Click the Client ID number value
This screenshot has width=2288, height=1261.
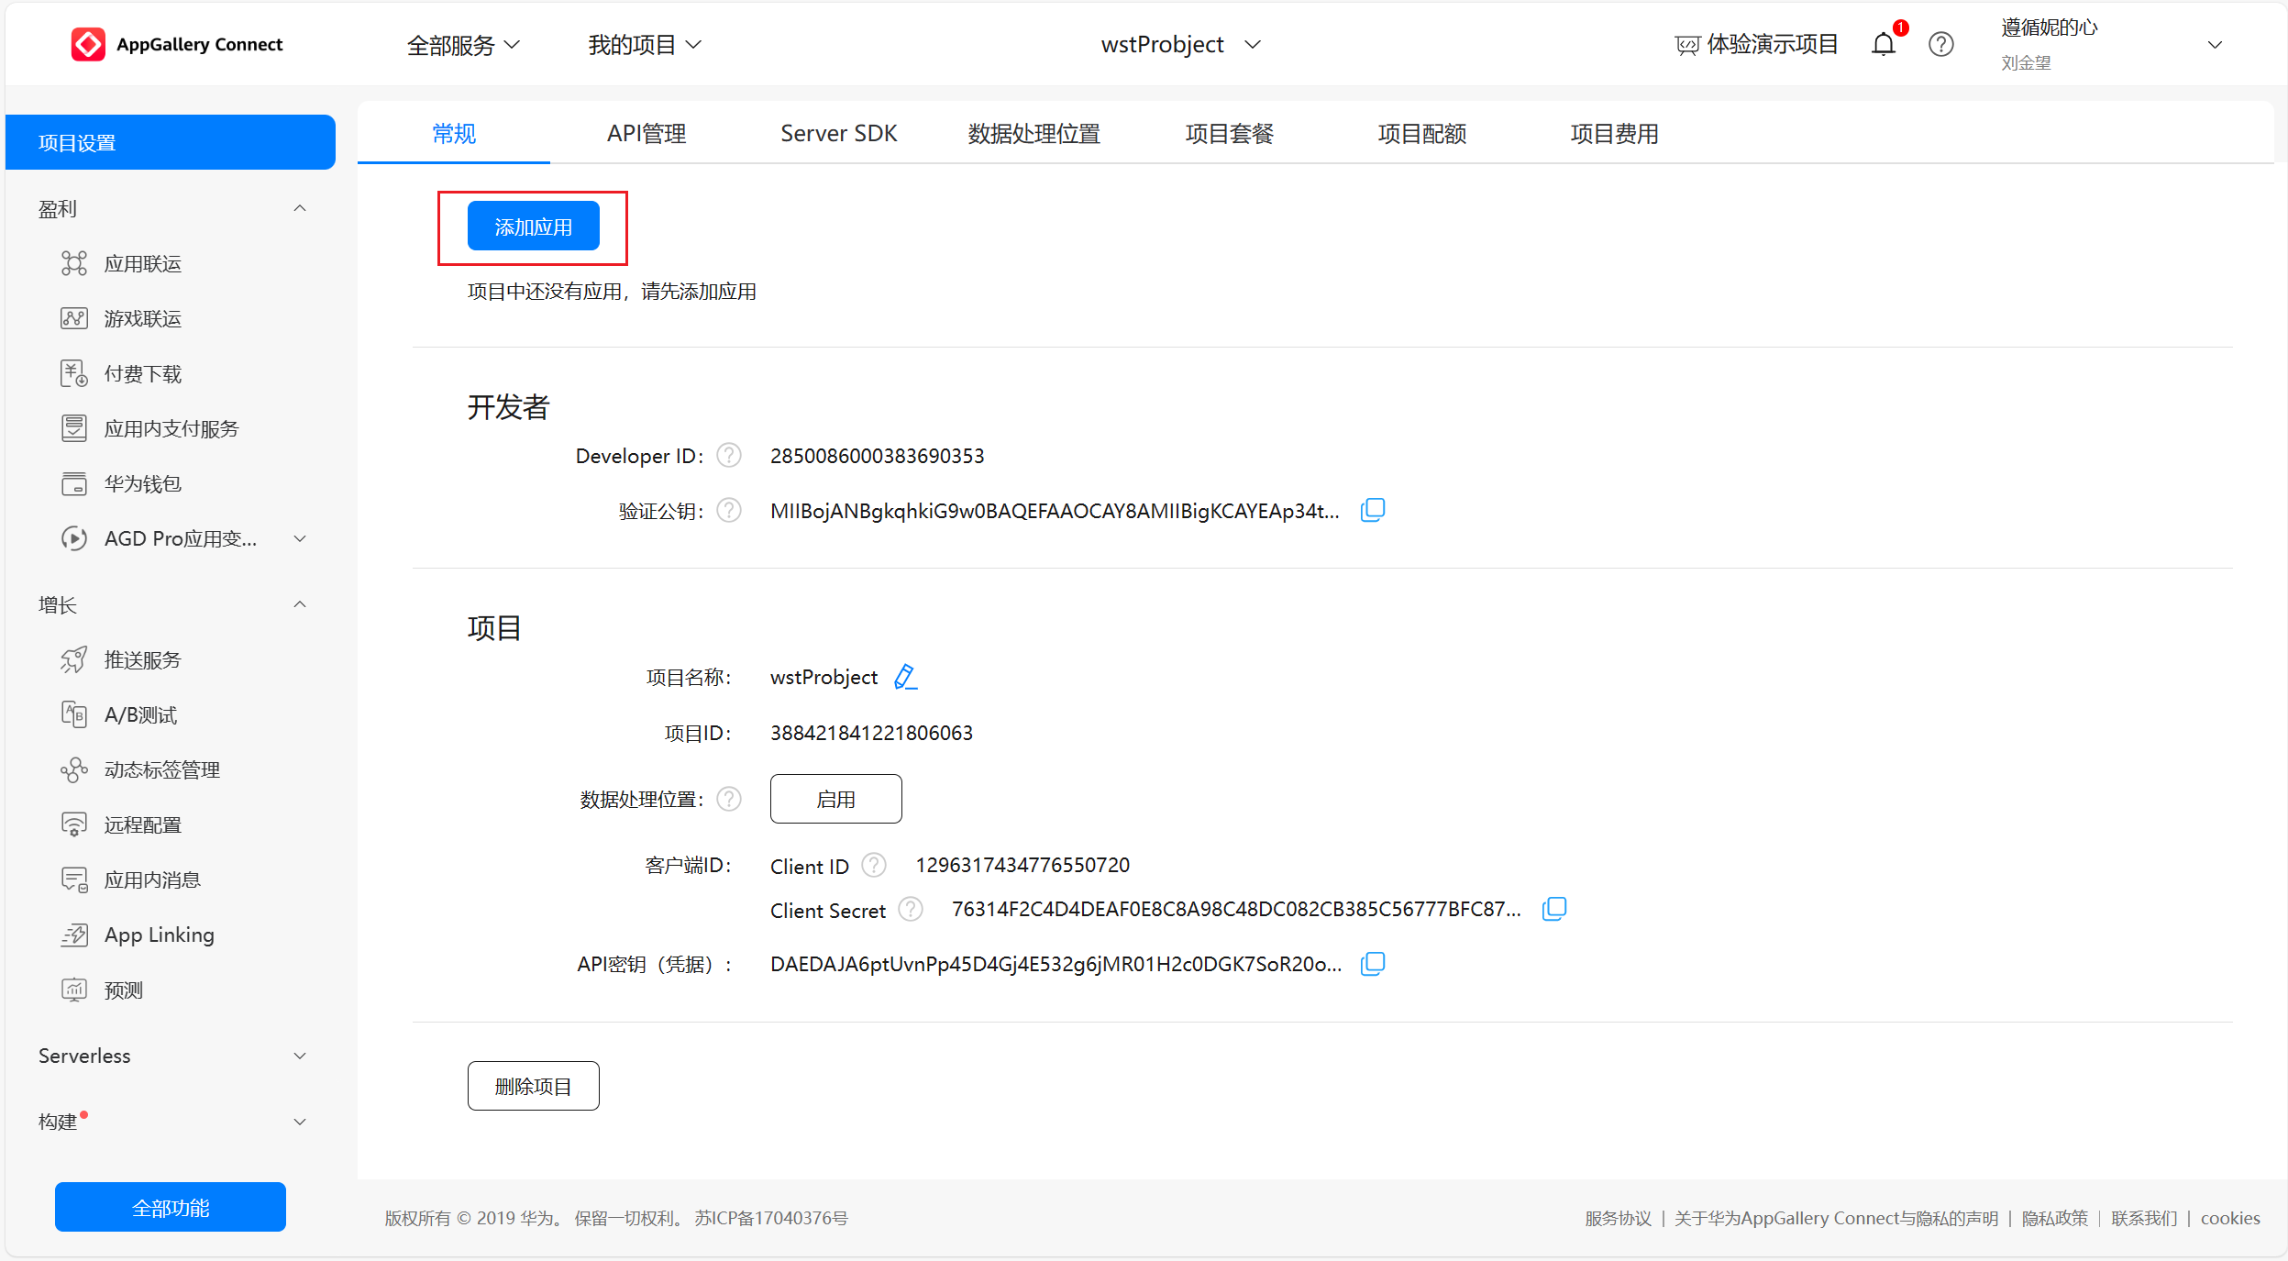coord(1022,865)
